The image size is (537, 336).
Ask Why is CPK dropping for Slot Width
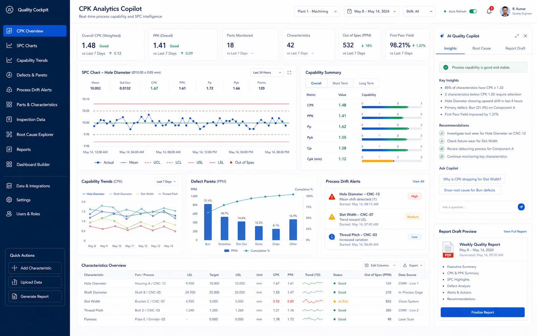472,179
